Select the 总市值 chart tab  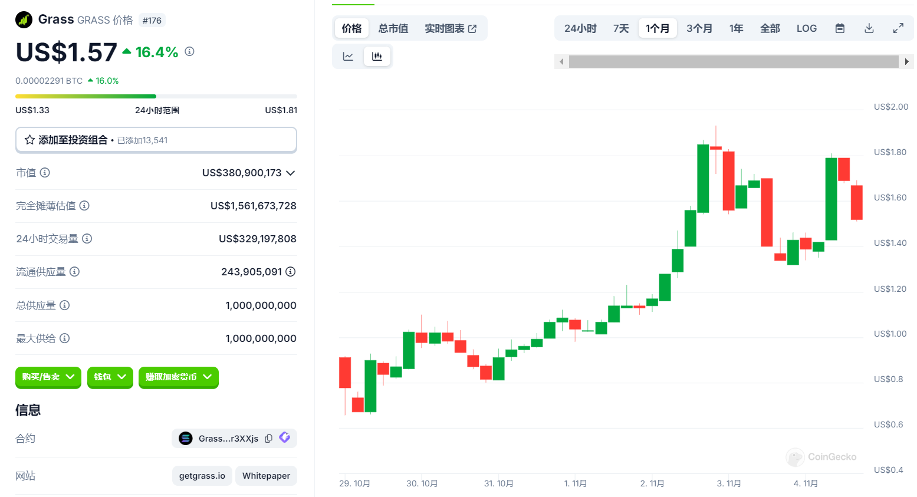click(393, 28)
